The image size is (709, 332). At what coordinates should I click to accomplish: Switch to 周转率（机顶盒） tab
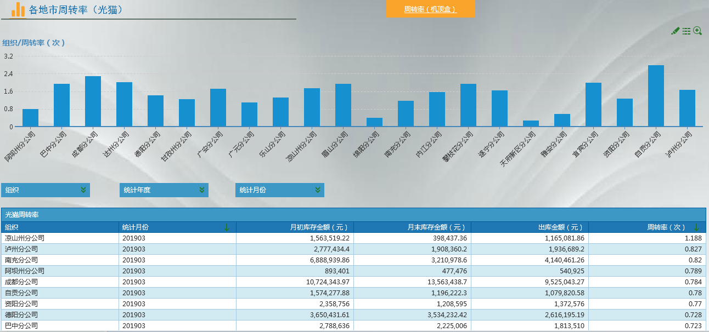[x=430, y=9]
